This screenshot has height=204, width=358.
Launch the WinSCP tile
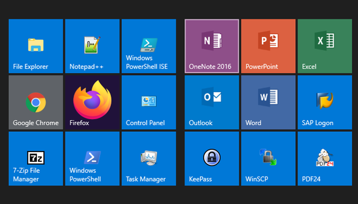click(268, 159)
